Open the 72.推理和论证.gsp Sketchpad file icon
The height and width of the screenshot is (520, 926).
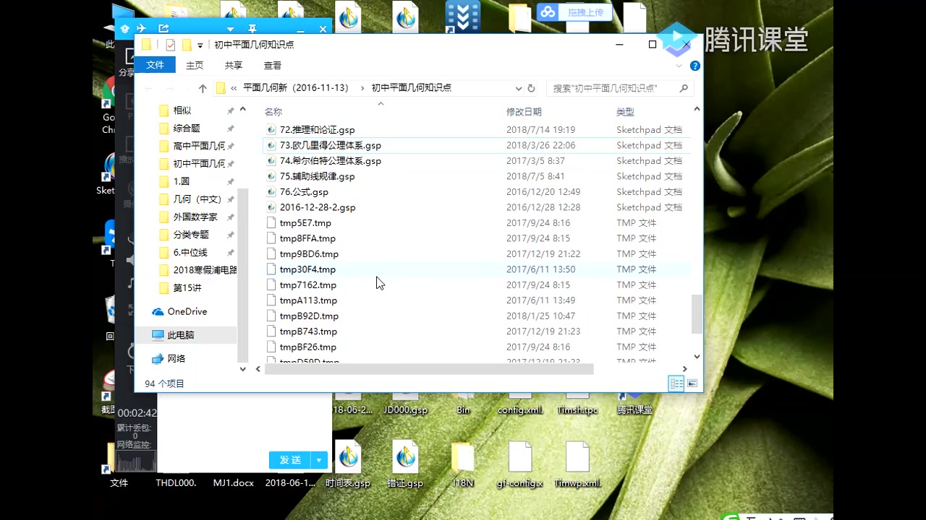[x=271, y=130]
